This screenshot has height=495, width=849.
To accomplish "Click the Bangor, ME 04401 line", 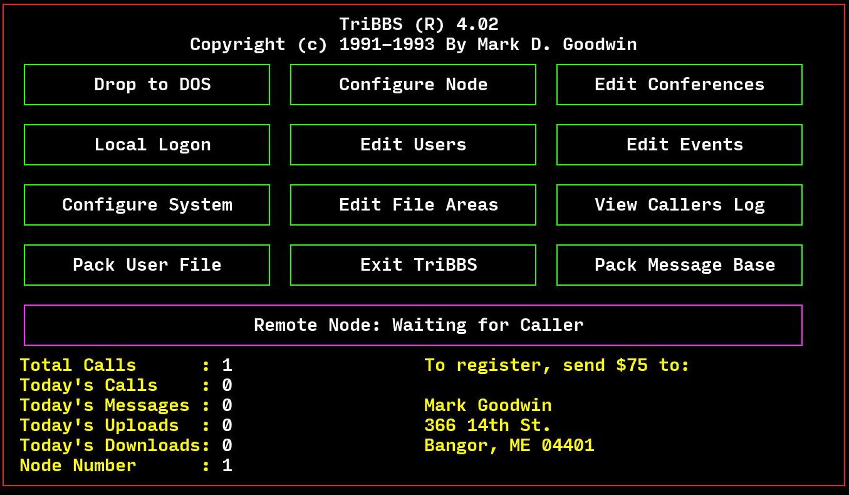I will click(x=509, y=445).
